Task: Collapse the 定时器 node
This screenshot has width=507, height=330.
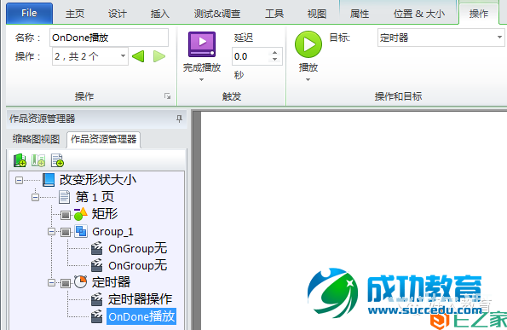Action: pos(51,282)
